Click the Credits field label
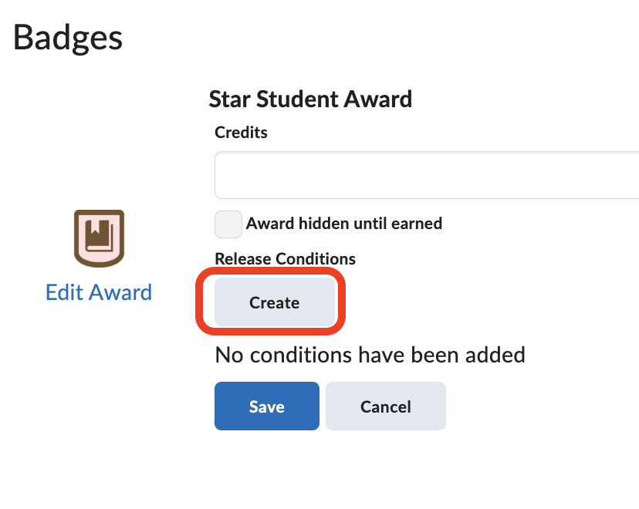The height and width of the screenshot is (509, 639). (x=241, y=133)
